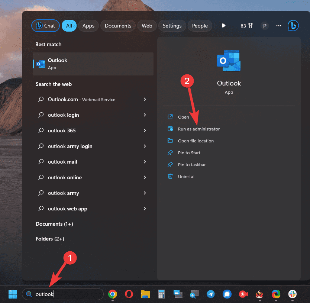Select the outlook army suggestion text
The width and height of the screenshot is (310, 303).
(64, 193)
